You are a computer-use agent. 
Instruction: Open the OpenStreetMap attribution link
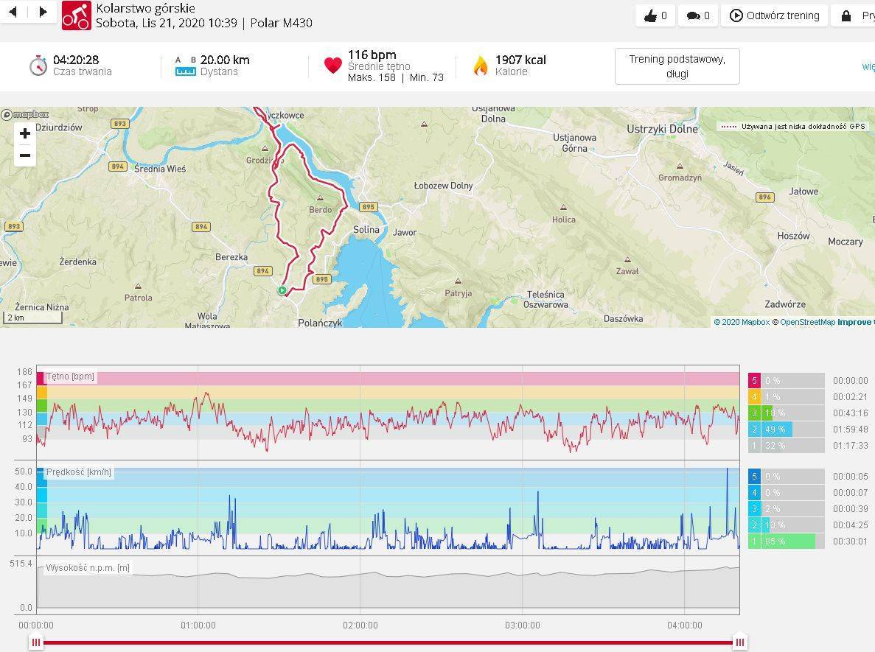pyautogui.click(x=807, y=322)
